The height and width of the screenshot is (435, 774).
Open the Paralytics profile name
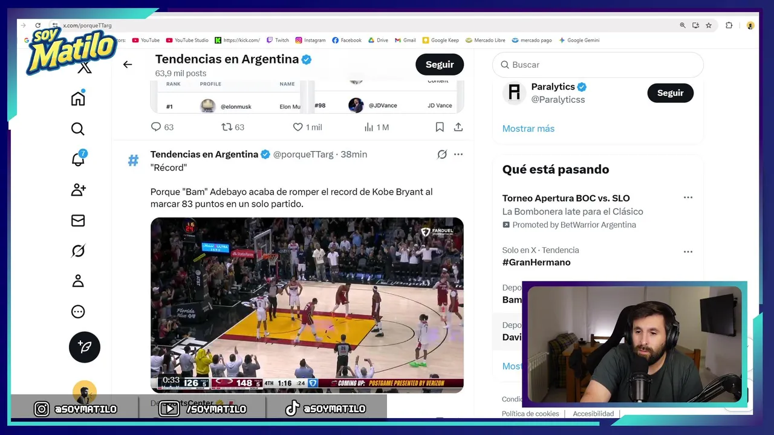[x=554, y=86]
